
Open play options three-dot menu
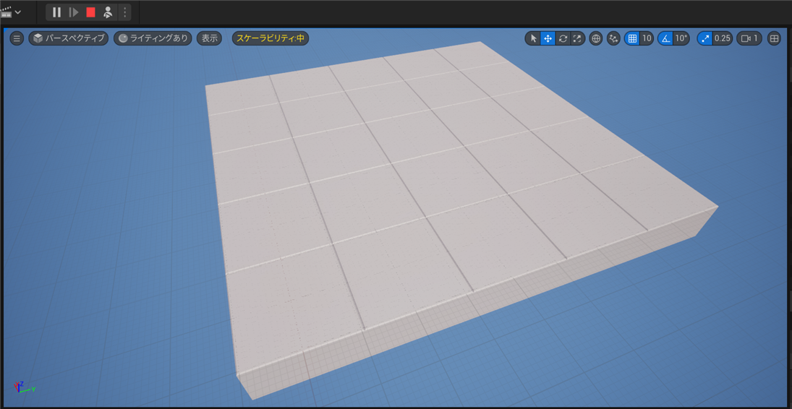(124, 12)
